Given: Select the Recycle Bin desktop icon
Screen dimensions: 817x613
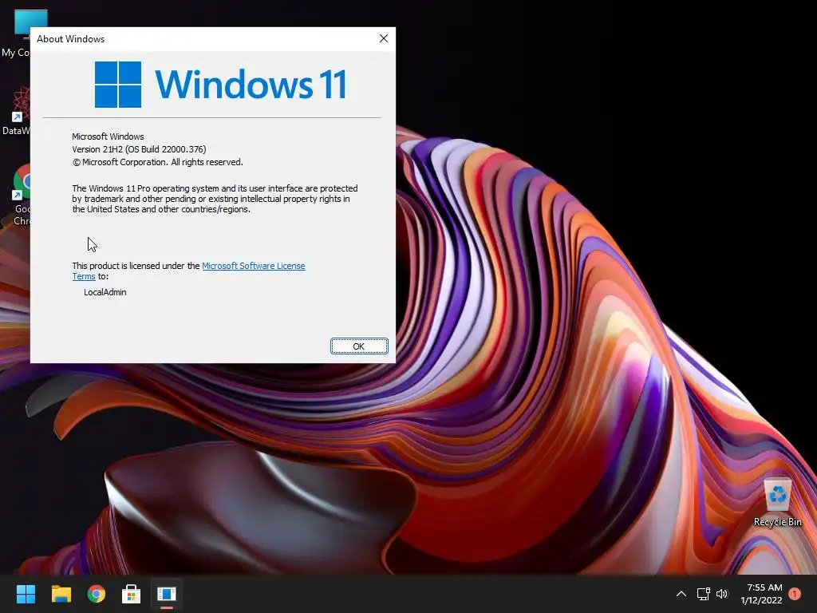Looking at the screenshot, I should tap(777, 503).
